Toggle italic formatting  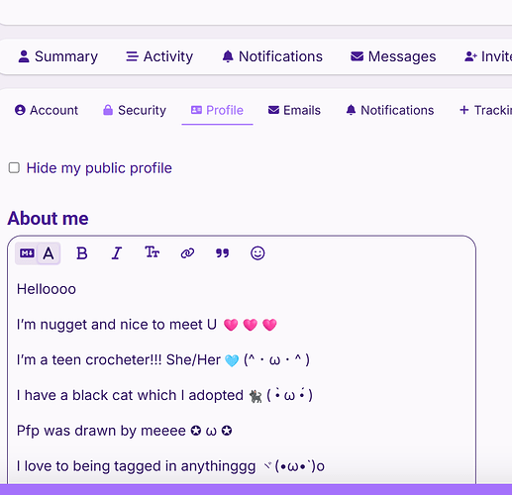coord(117,253)
